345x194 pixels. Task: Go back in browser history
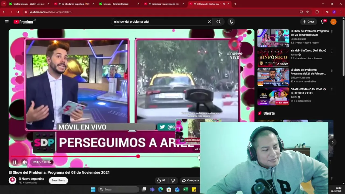[x=4, y=12]
